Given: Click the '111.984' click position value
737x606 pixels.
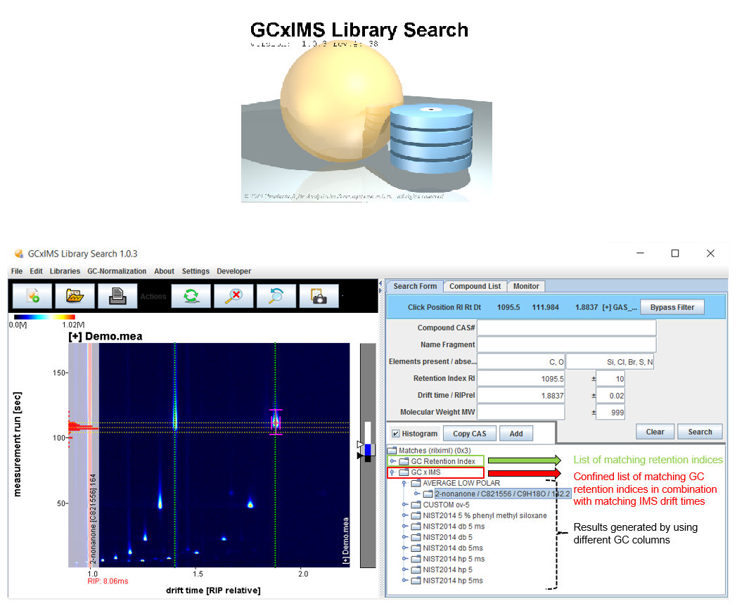Looking at the screenshot, I should tap(545, 307).
